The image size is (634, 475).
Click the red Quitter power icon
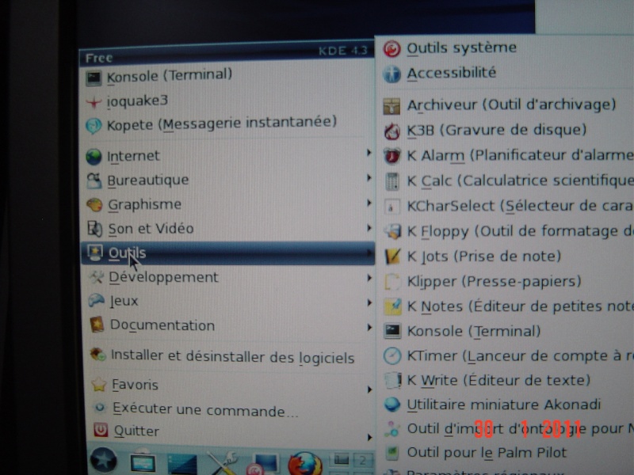click(x=101, y=430)
